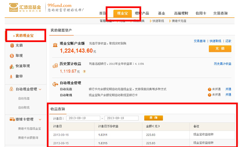Click the 赛维卡管理 card icon
Screen dimensions: 252x147
[12, 119]
